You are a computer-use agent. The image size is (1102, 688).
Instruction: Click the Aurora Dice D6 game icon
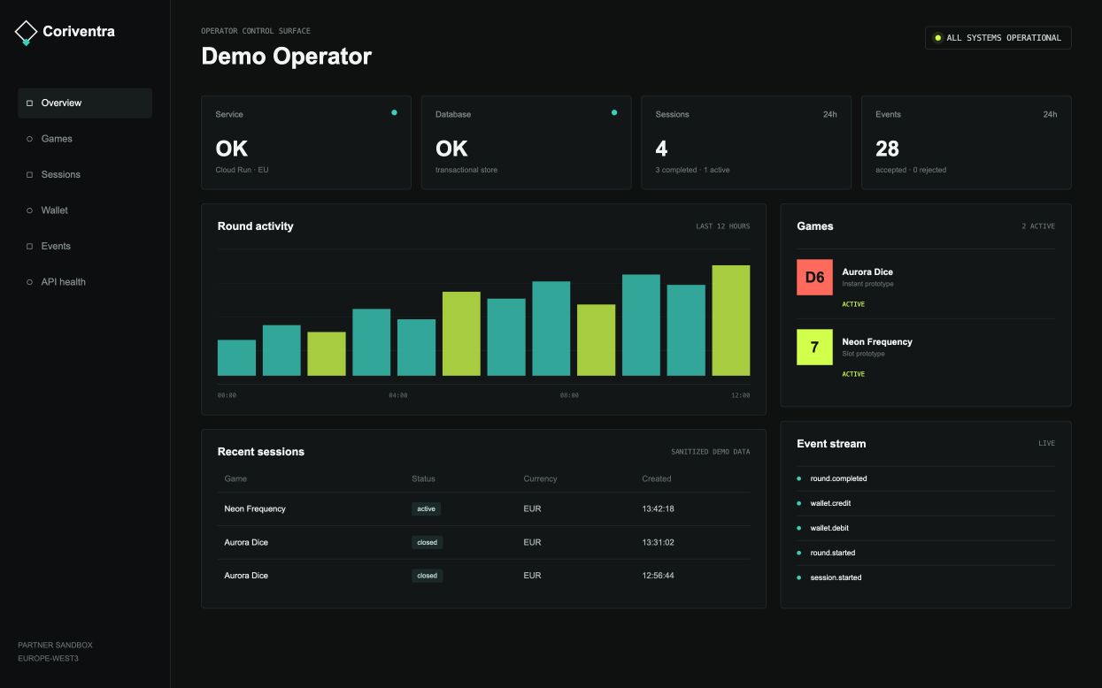814,277
